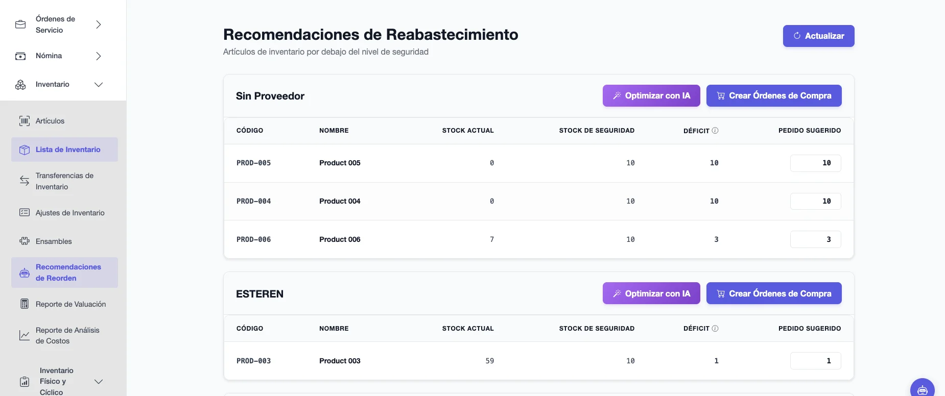Click Déficit info icon in Sin Proveedor table

pos(715,131)
